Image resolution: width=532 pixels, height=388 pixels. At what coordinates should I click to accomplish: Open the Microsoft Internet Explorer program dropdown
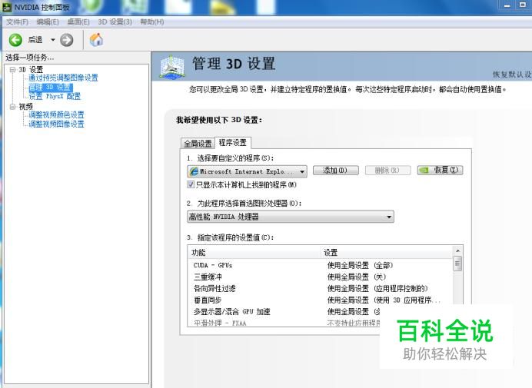click(247, 171)
